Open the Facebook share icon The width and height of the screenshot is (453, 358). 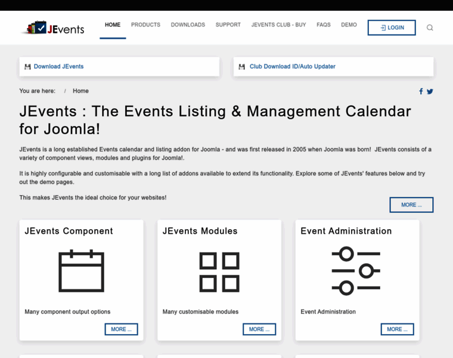[421, 91]
